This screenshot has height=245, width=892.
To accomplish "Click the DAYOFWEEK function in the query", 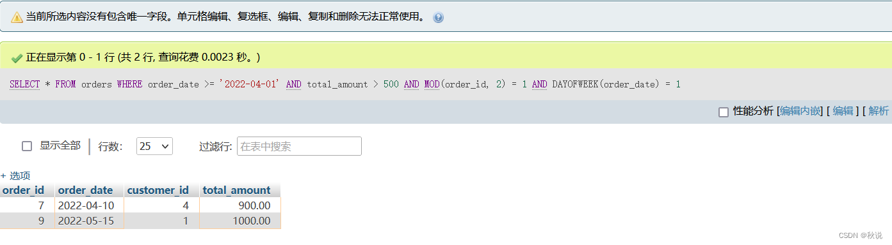I will tap(575, 84).
